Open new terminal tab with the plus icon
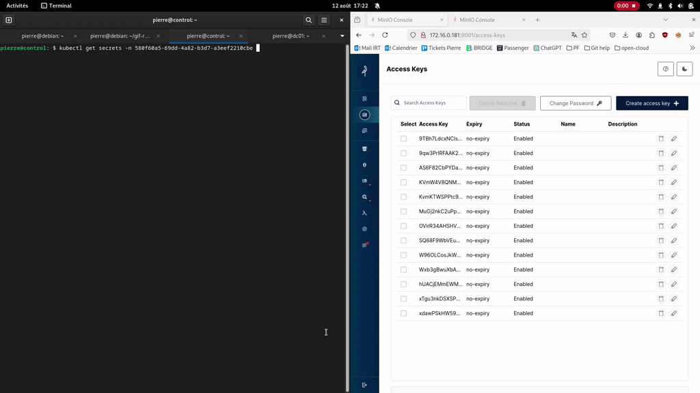Image resolution: width=700 pixels, height=393 pixels. 9,20
